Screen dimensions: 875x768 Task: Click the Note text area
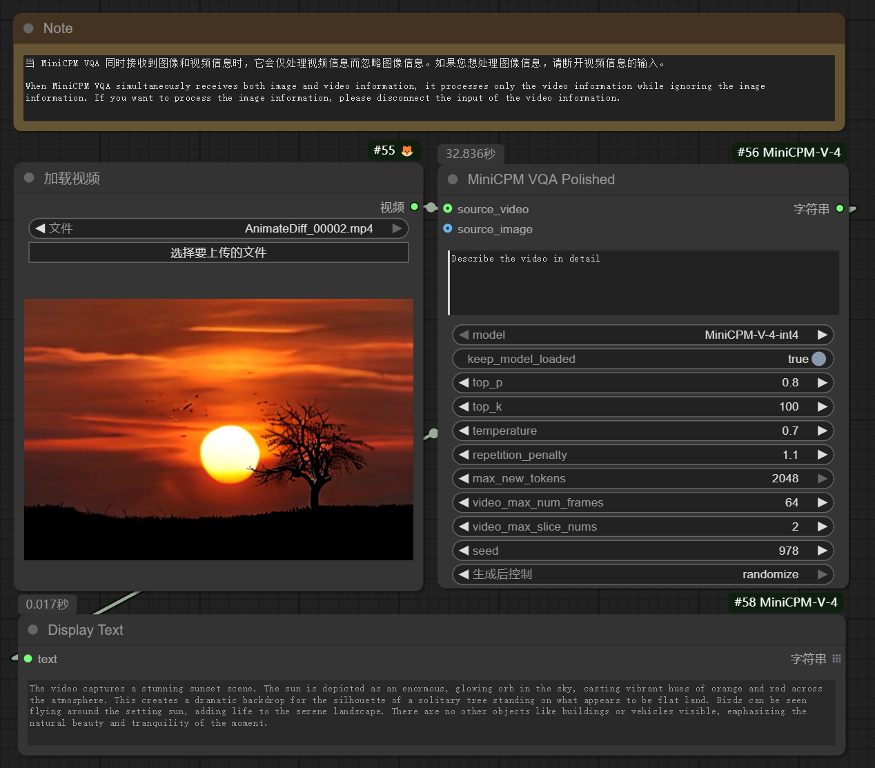[429, 88]
